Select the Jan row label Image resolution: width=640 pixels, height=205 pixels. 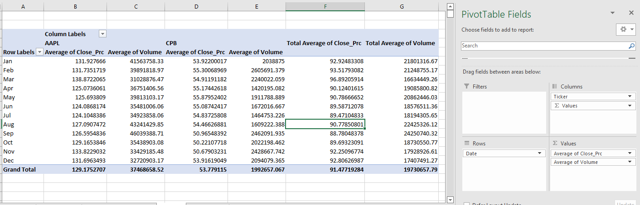pyautogui.click(x=23, y=61)
